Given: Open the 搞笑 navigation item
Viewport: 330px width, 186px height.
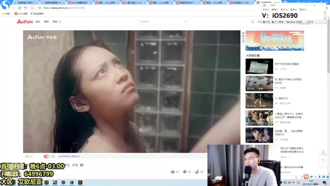Looking at the screenshot, I should pos(46,22).
